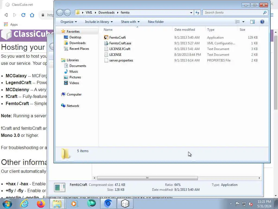Select the ClassiCube.net browser tab
The image size is (278, 209).
[22, 5]
